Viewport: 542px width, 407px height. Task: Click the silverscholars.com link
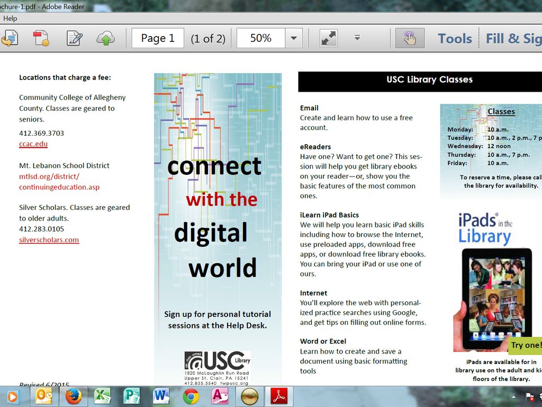click(49, 240)
